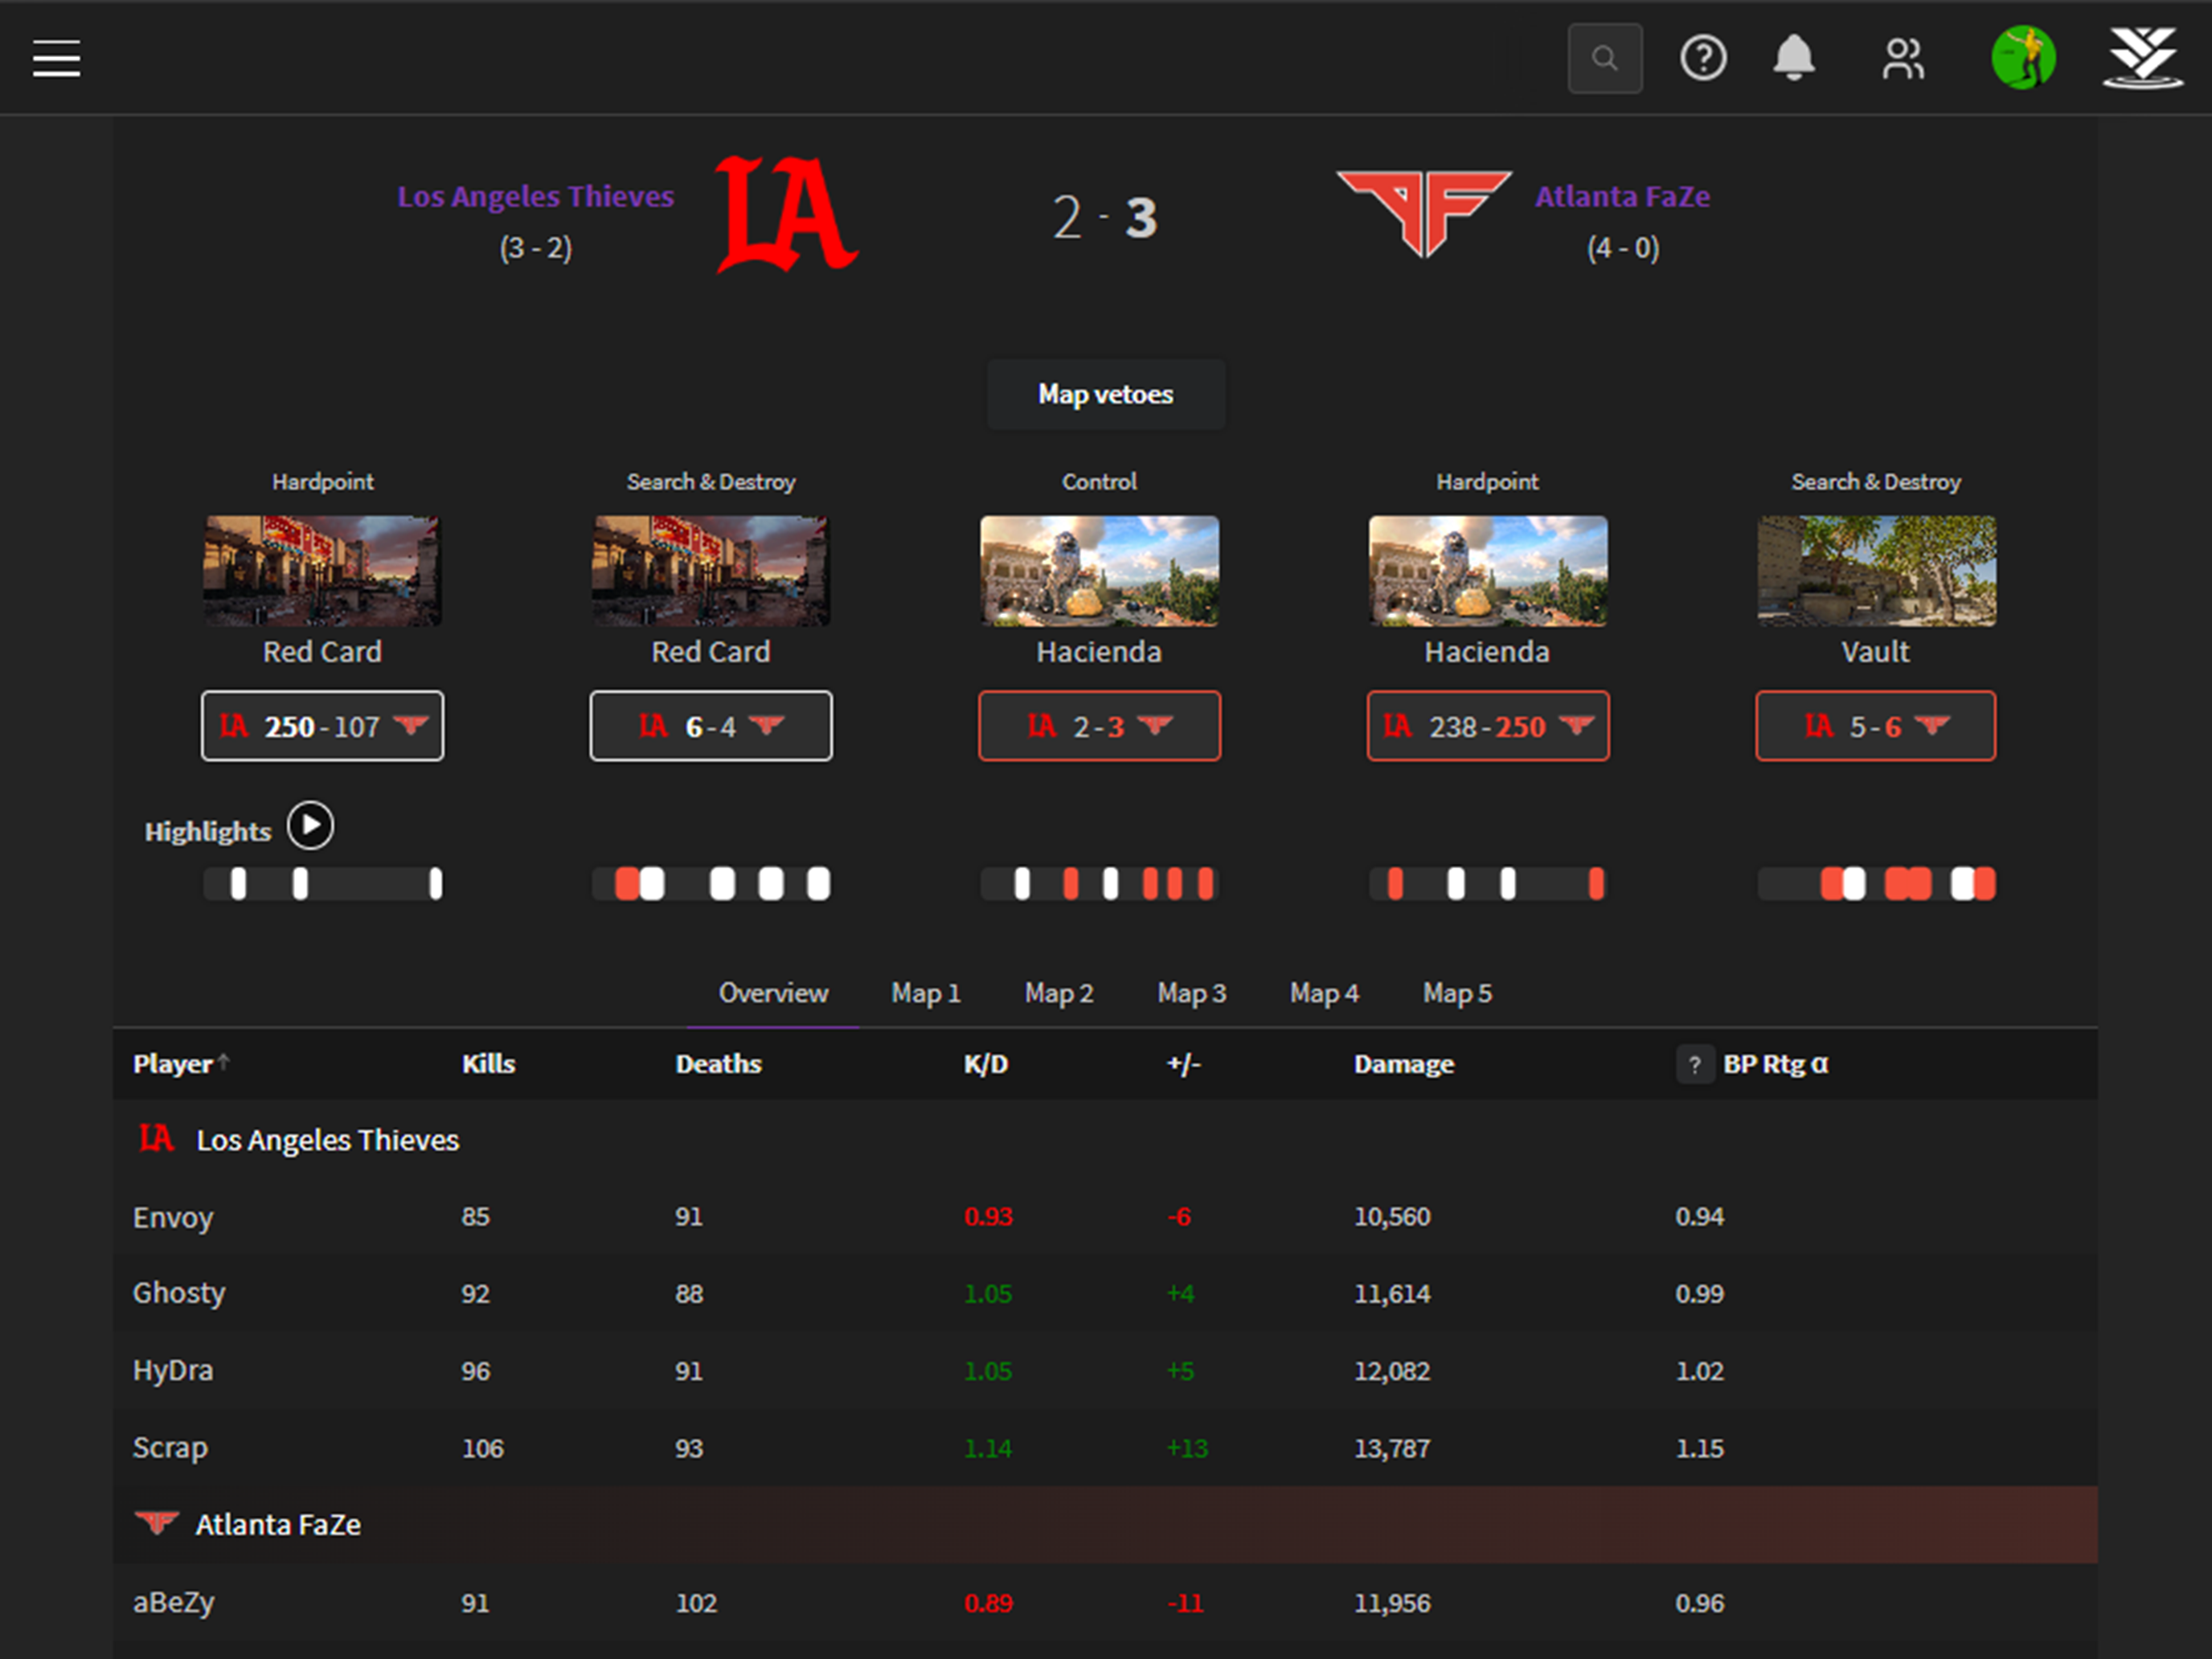2212x1659 pixels.
Task: Open the friends/users icon
Action: (x=1902, y=58)
